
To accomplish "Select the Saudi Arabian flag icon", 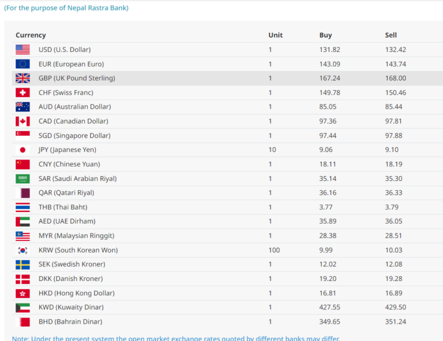I will [x=22, y=179].
